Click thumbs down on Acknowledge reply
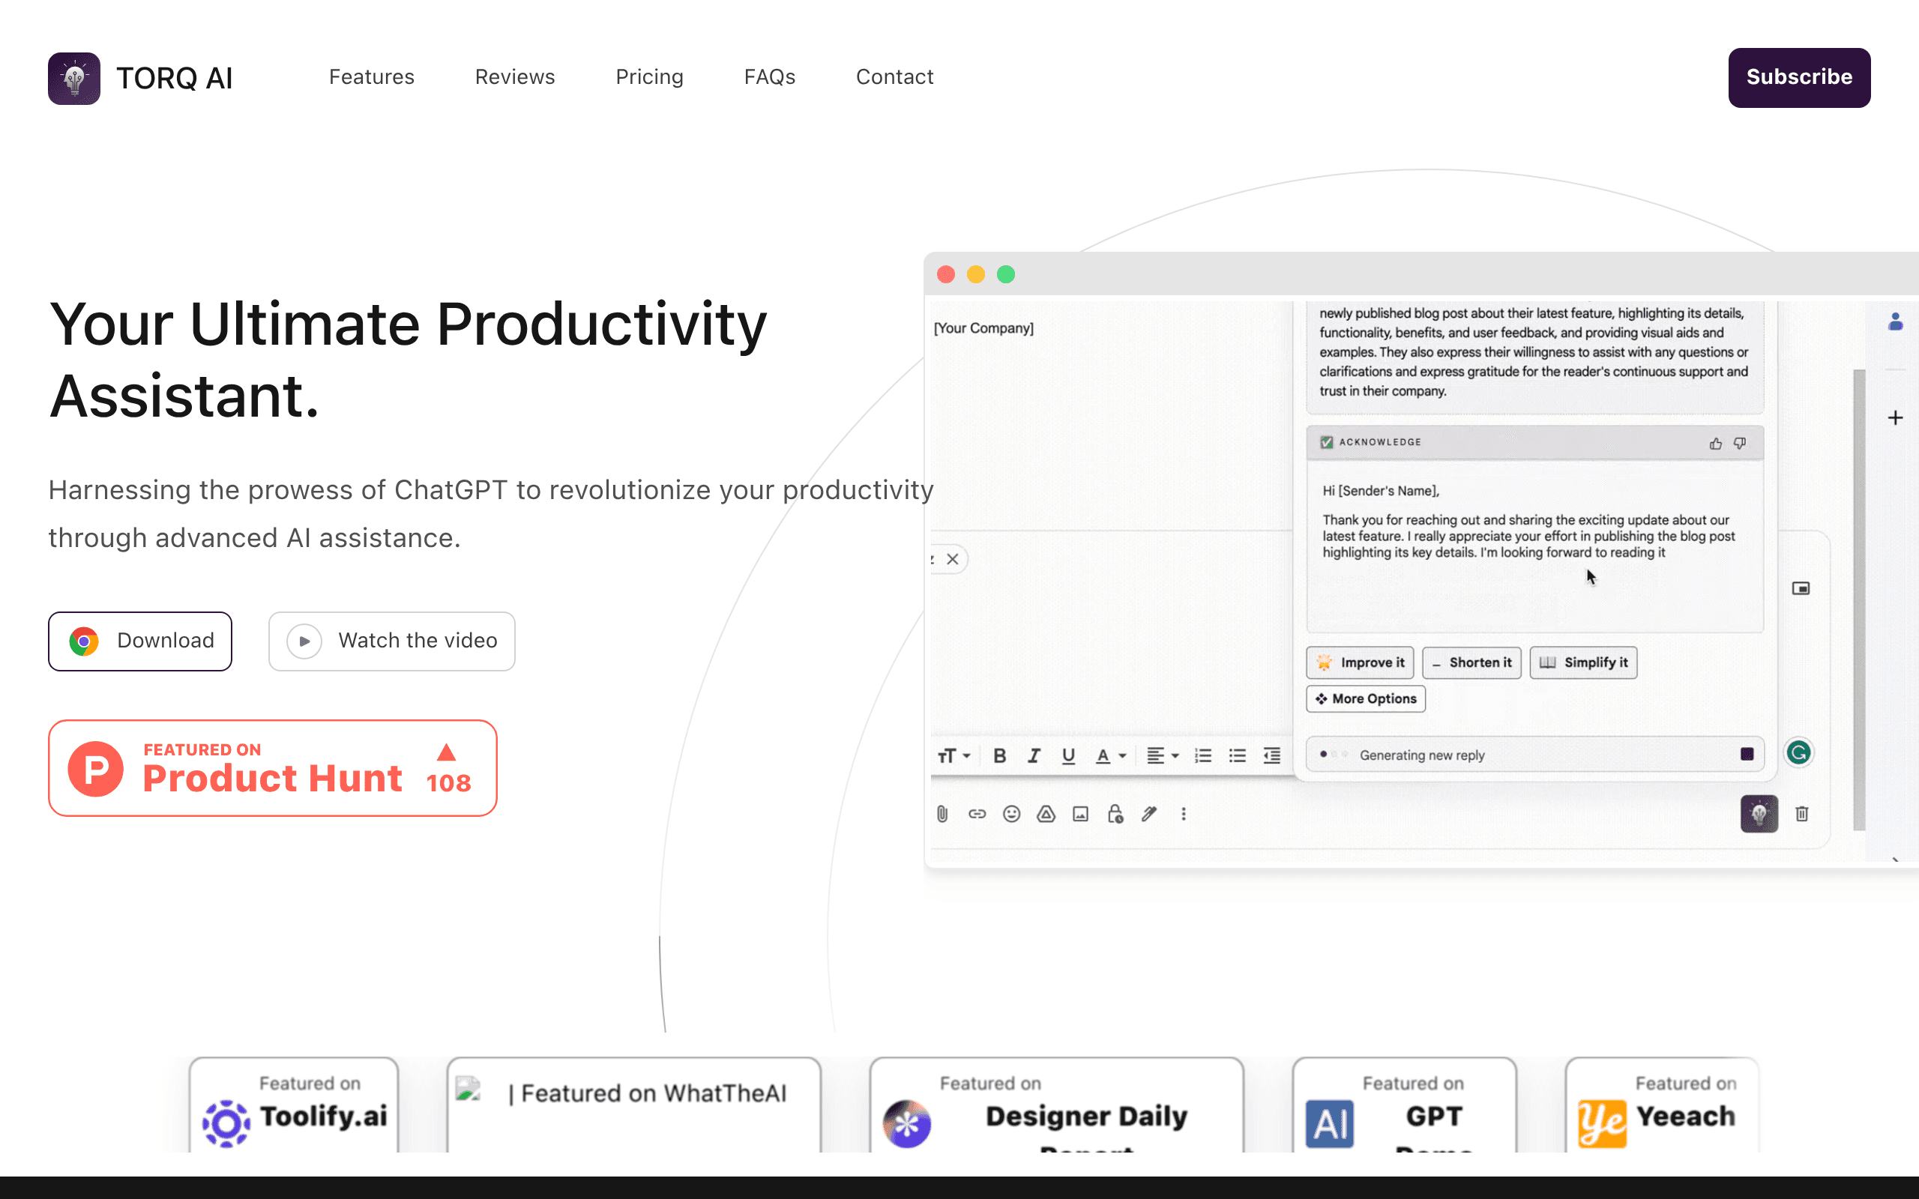Image resolution: width=1919 pixels, height=1199 pixels. tap(1740, 444)
